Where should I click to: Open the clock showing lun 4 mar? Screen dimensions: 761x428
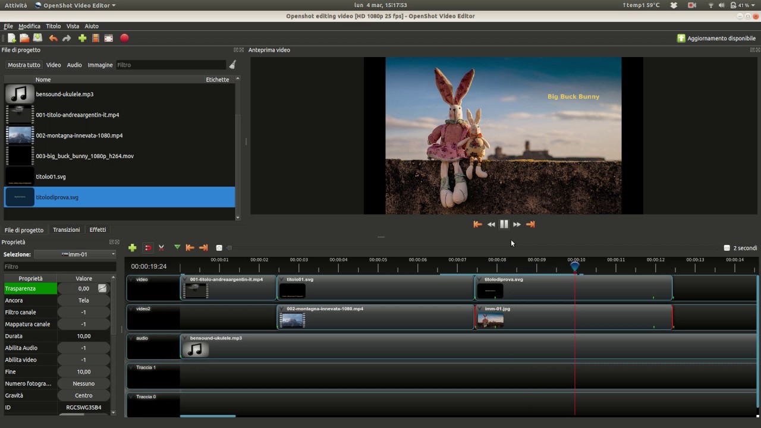(380, 5)
